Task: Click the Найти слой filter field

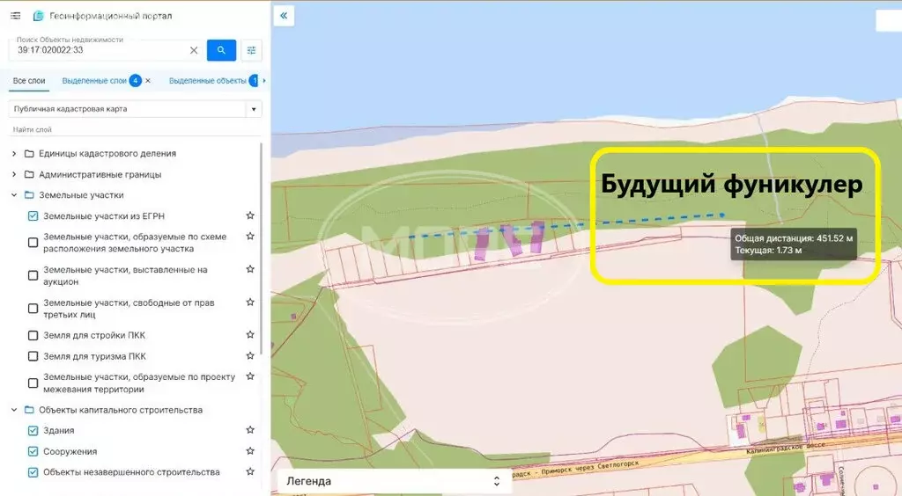Action: (135, 130)
